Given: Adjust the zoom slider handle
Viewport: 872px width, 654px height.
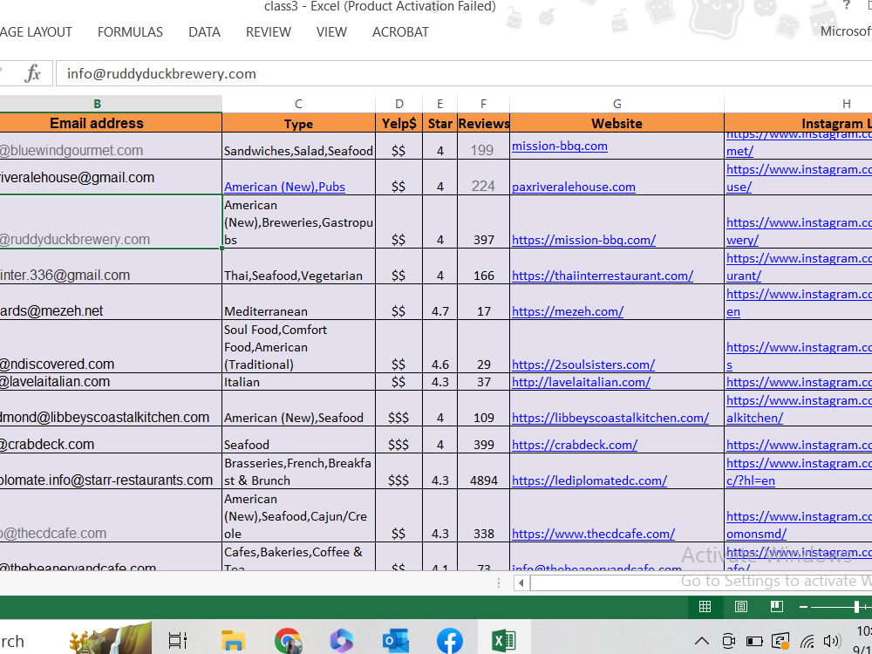Looking at the screenshot, I should [x=857, y=607].
